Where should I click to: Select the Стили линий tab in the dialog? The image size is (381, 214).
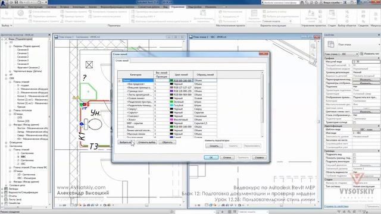(122, 61)
